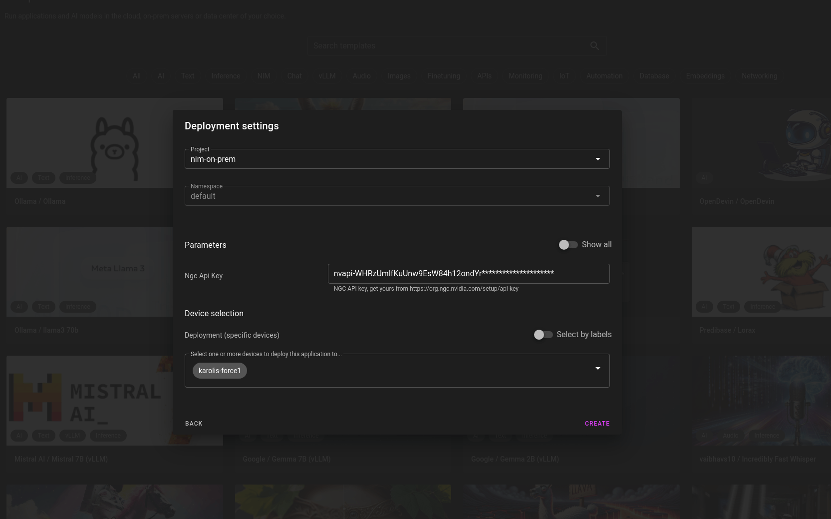Focus the Search templates box

coord(457,45)
